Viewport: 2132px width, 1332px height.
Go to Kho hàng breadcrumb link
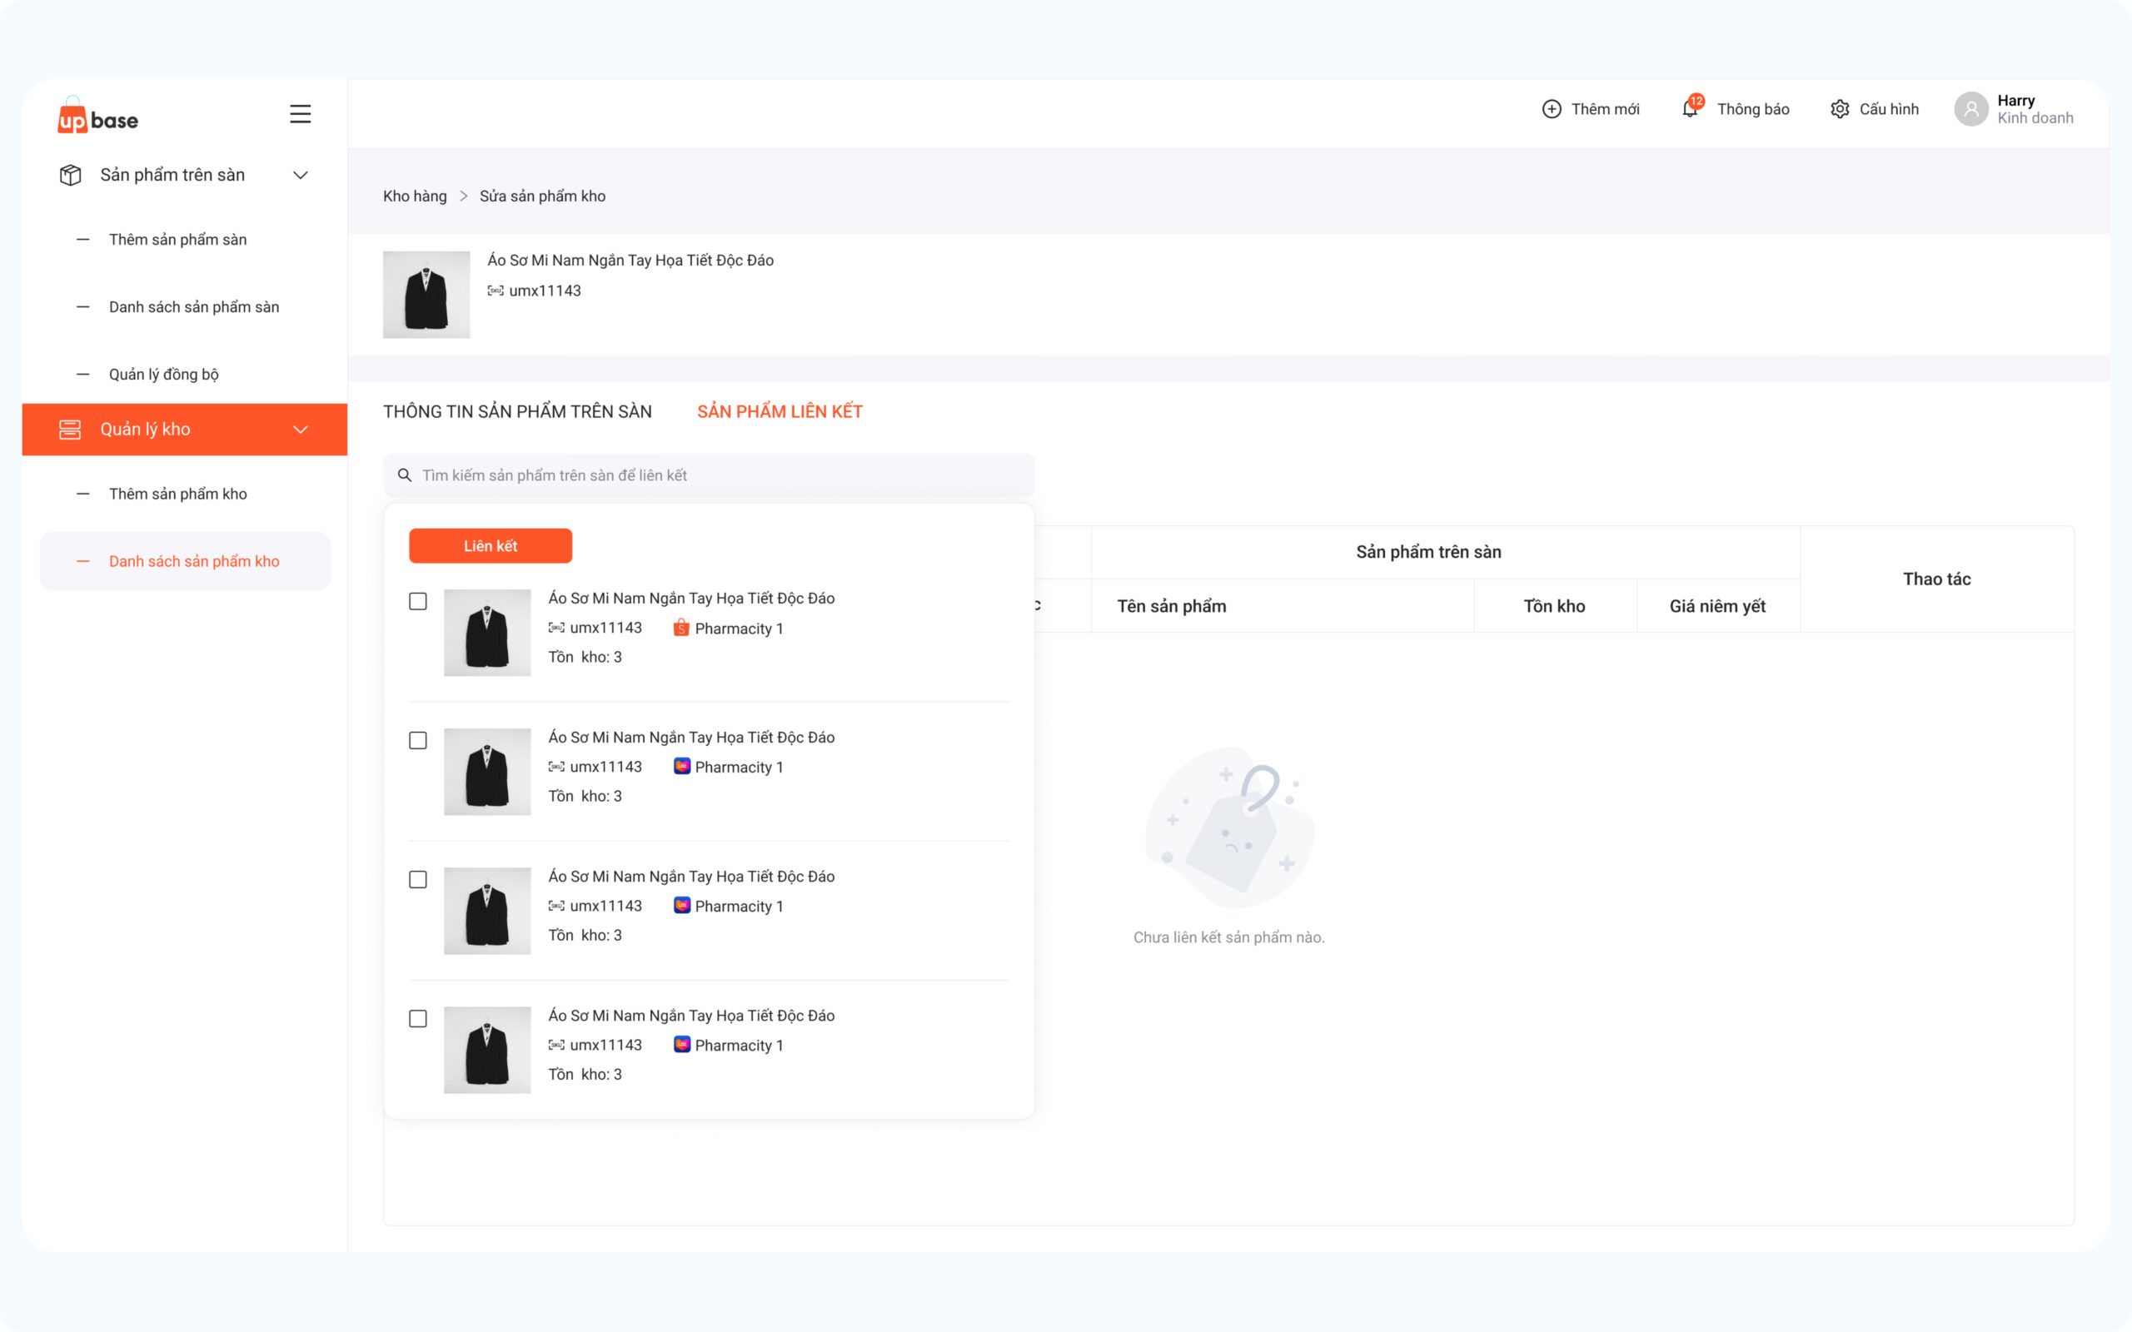point(414,196)
